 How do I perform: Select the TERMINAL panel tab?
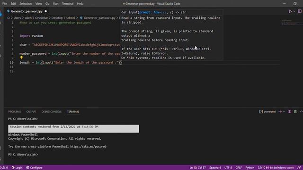coord(73,111)
